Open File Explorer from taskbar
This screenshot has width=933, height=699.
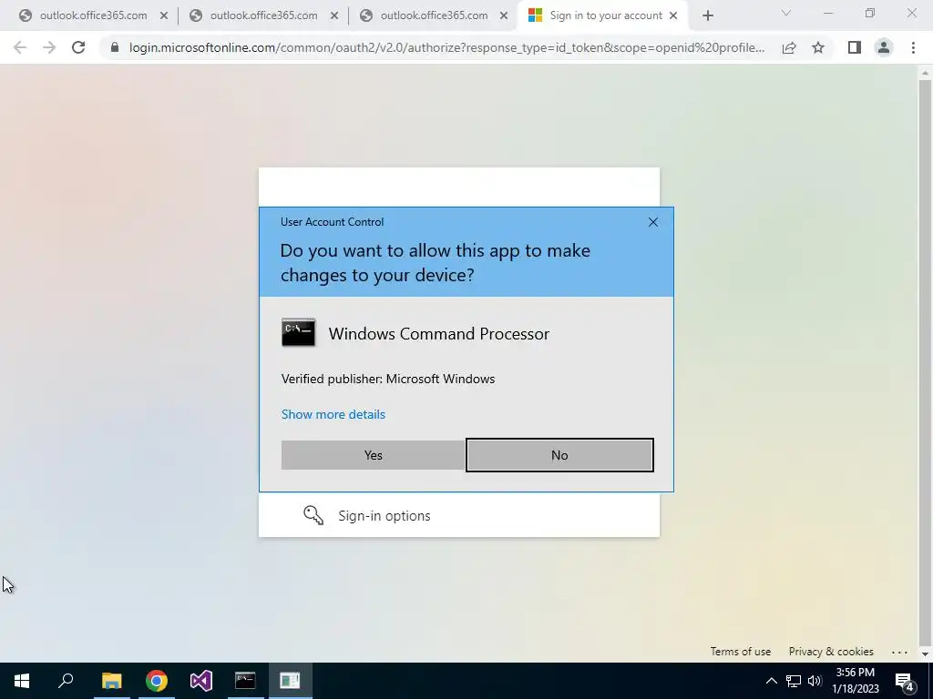click(x=111, y=681)
